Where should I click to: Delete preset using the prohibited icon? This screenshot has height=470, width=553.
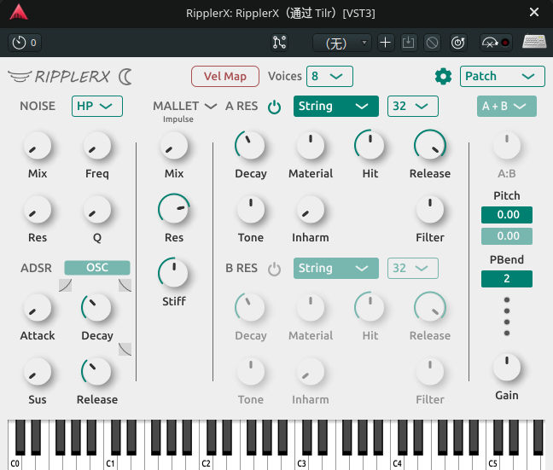[432, 43]
